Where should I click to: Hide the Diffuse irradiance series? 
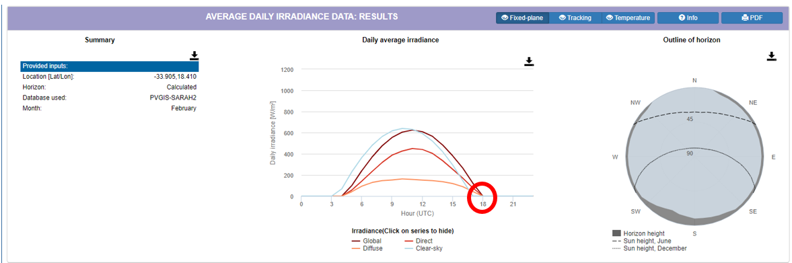[x=367, y=248]
